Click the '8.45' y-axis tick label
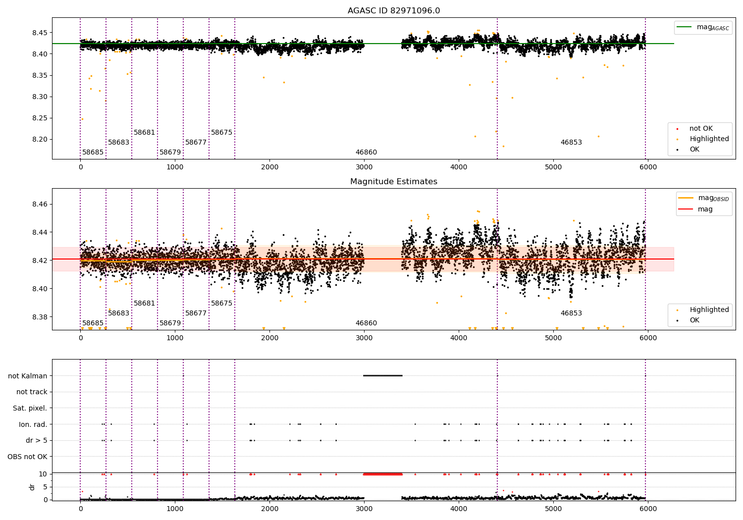Screen dimensions: 743x520 [40, 33]
